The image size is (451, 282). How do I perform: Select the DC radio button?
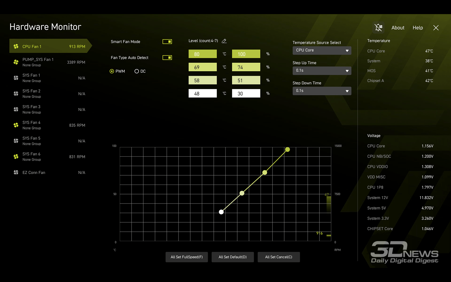[x=137, y=71]
